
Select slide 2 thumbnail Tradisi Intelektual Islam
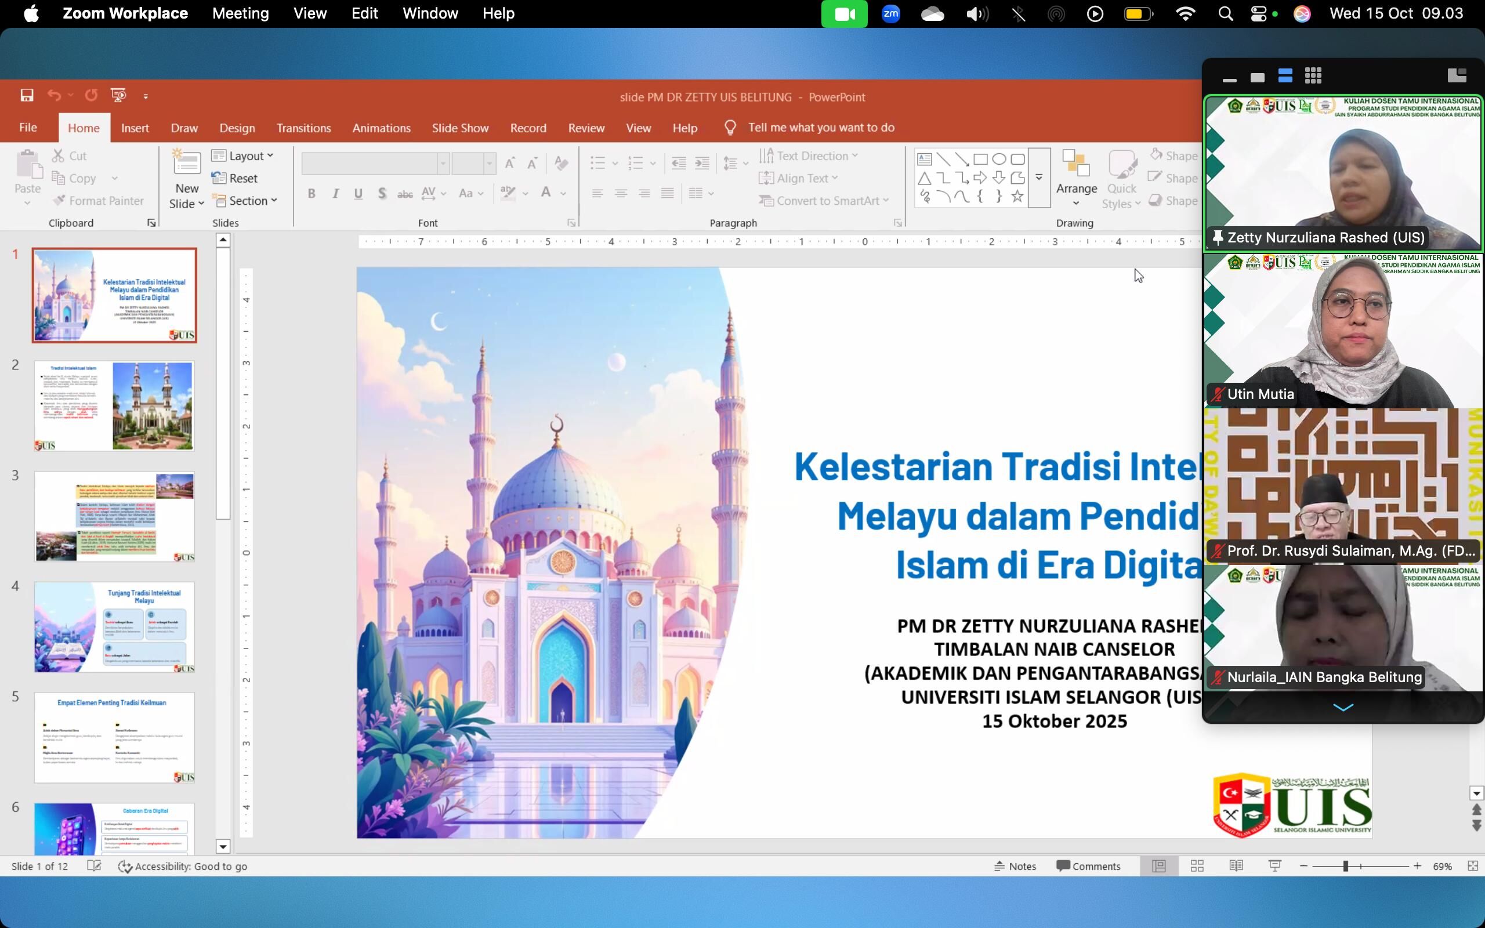click(x=114, y=405)
